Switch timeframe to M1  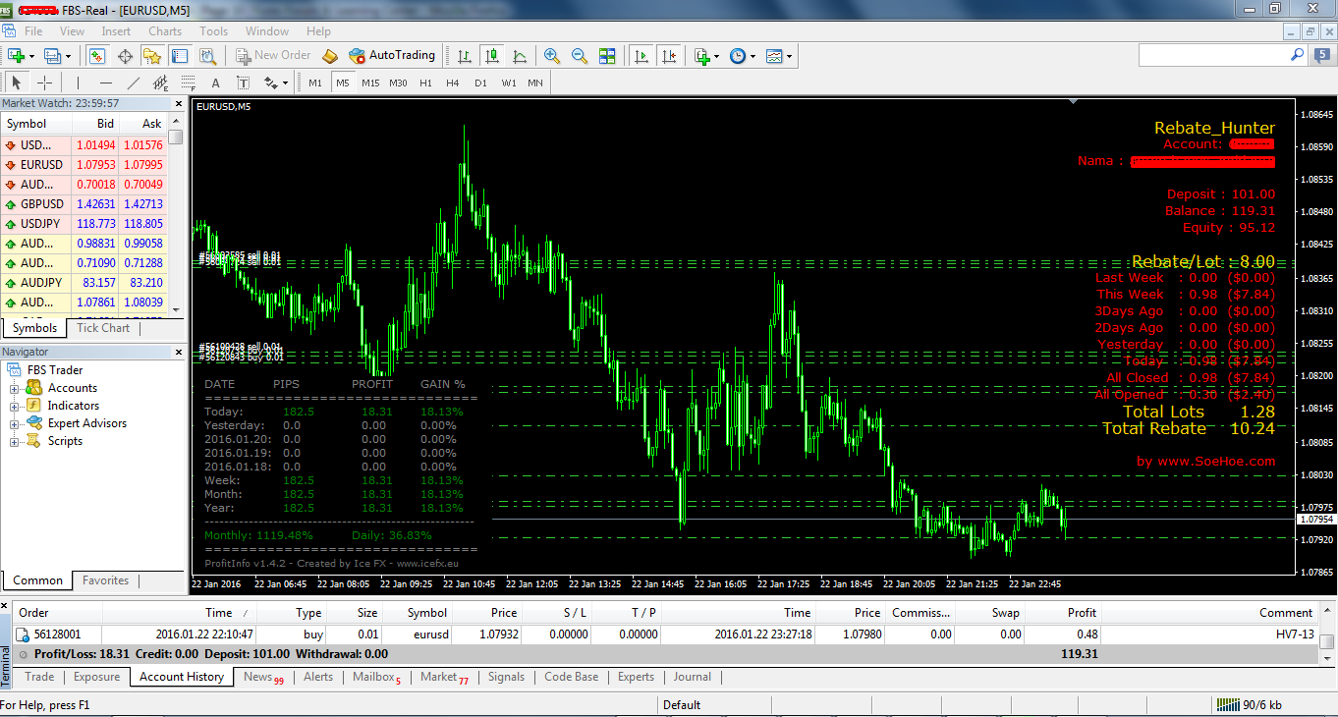tap(315, 83)
